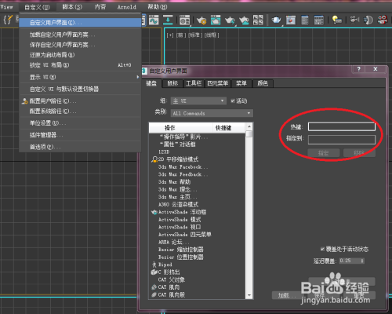Toggle the 覆盖处于活动状态 checkbox
The width and height of the screenshot is (392, 314).
(322, 249)
